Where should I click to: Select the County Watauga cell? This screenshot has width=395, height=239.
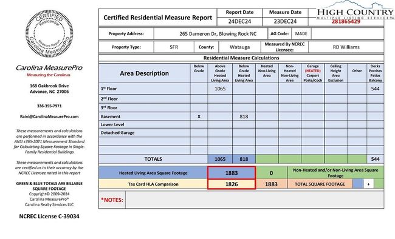click(x=239, y=47)
